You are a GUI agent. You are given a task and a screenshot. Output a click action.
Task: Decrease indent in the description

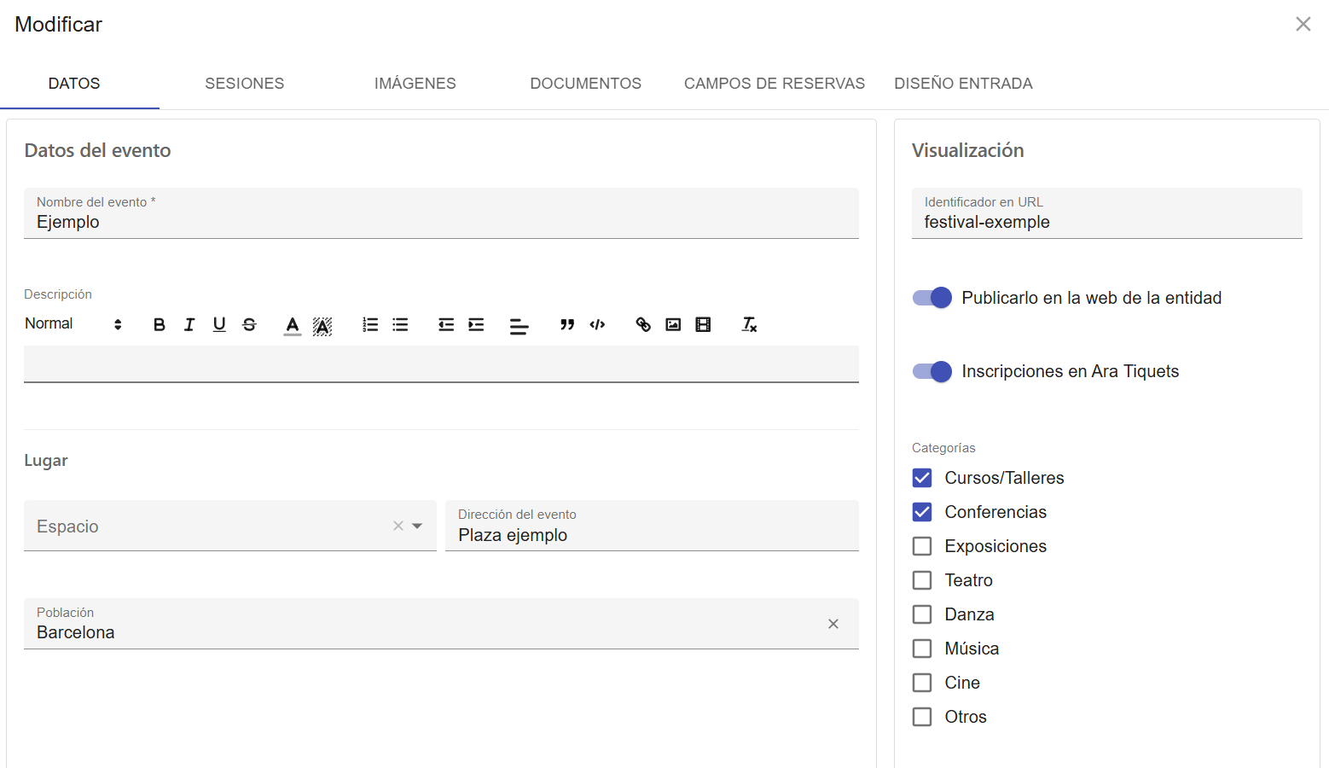(446, 324)
